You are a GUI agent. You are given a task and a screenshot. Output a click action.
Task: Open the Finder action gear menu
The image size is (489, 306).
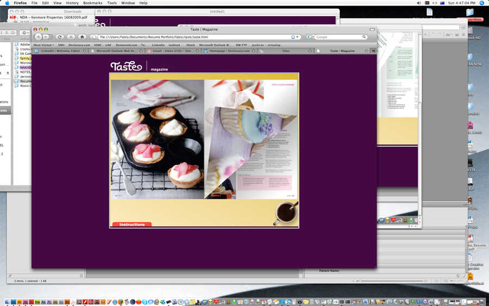pos(24,33)
